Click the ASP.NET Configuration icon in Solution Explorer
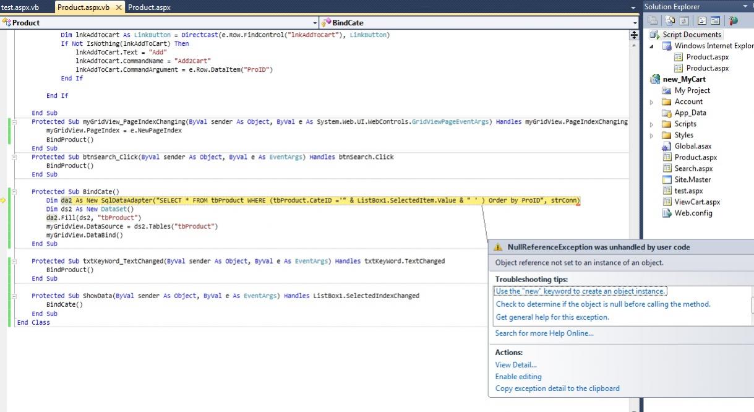The image size is (754, 412). click(x=733, y=21)
